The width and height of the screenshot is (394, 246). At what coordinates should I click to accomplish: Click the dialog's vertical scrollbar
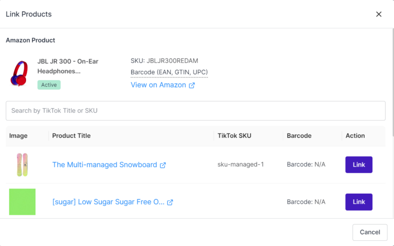click(393, 83)
